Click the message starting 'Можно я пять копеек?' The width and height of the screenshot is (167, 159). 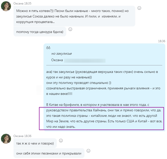coord(74,16)
